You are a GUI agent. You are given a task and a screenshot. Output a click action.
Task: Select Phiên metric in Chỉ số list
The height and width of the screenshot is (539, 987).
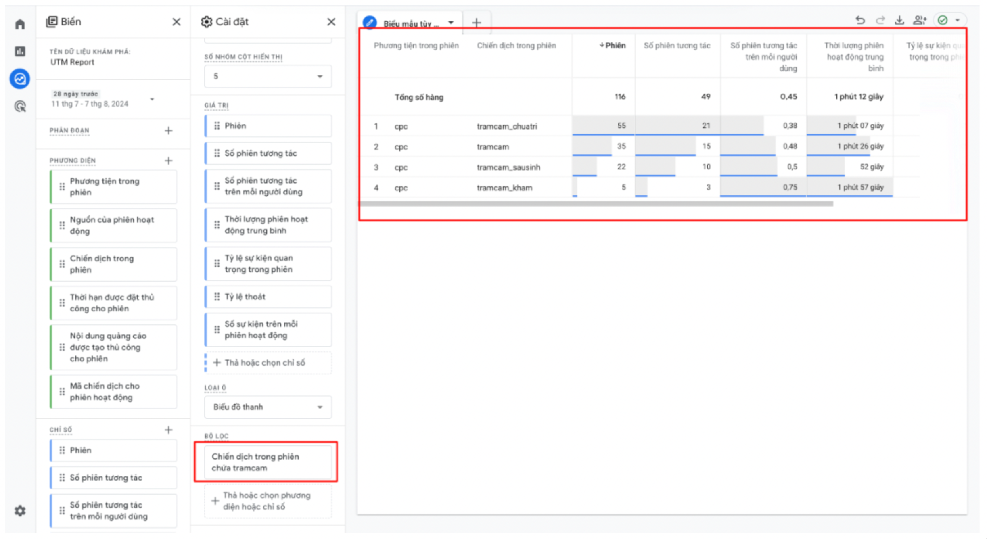113,450
